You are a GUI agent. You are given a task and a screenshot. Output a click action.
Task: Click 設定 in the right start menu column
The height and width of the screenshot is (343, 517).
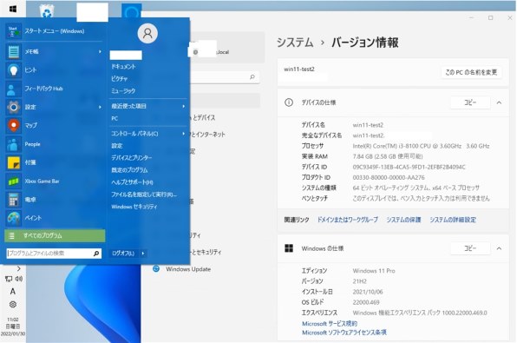(117, 146)
